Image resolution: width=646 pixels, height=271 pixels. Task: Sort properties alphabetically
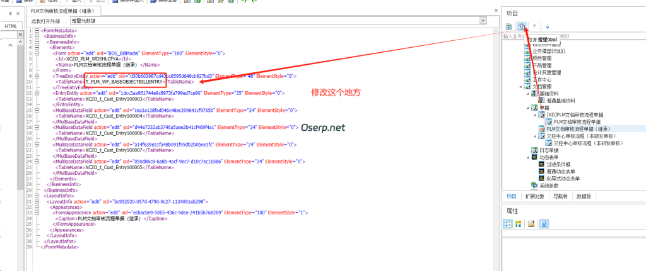pos(518,223)
